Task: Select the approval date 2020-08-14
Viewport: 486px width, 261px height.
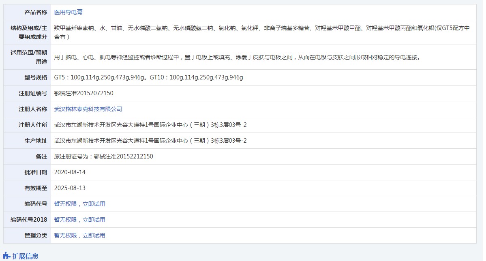Action: tap(70, 172)
